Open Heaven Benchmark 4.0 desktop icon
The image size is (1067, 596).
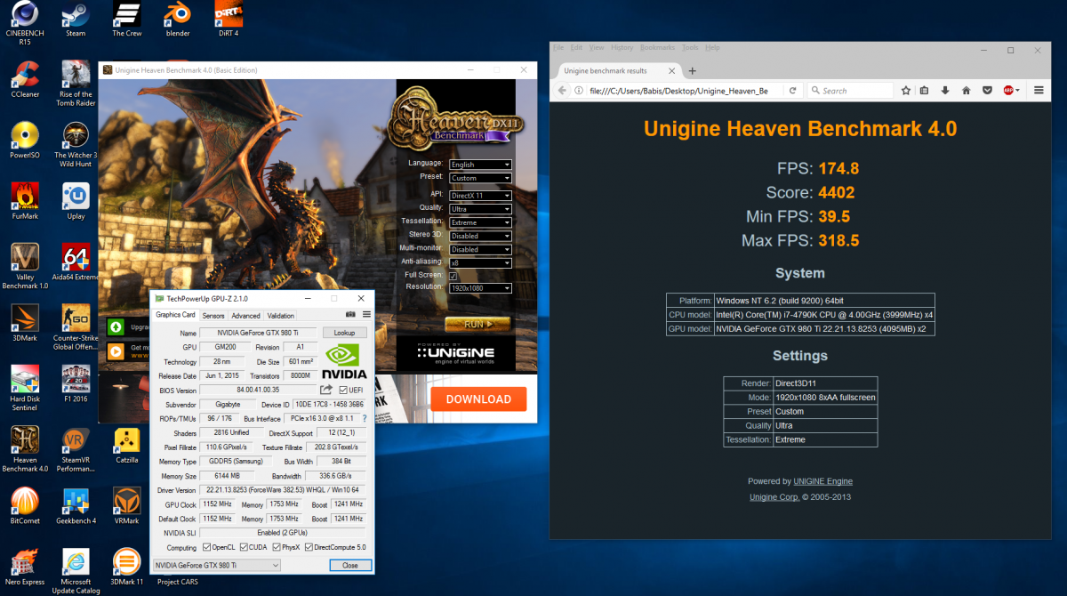pos(25,448)
